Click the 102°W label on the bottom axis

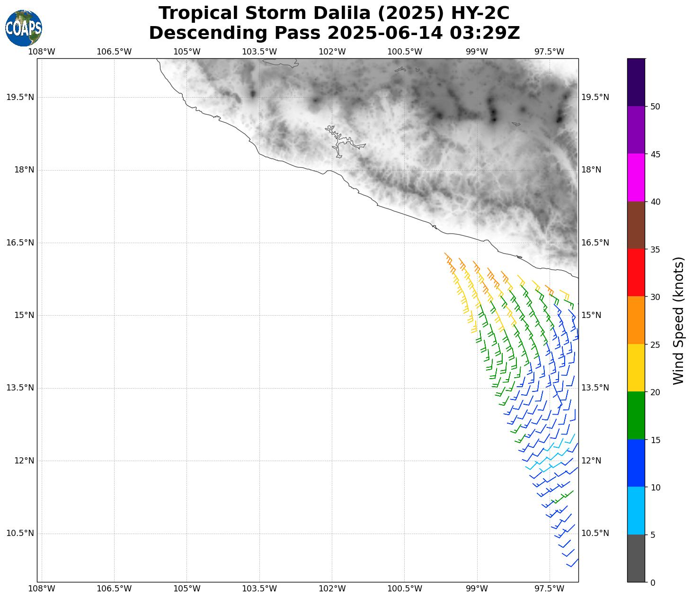[x=332, y=589]
